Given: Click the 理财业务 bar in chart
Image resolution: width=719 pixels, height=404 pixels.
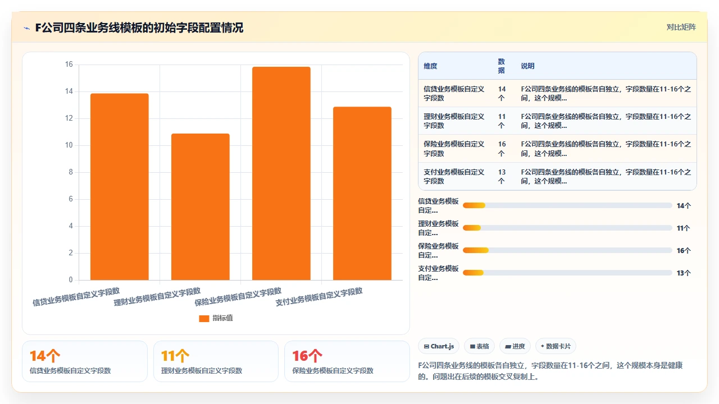Looking at the screenshot, I should click(201, 207).
